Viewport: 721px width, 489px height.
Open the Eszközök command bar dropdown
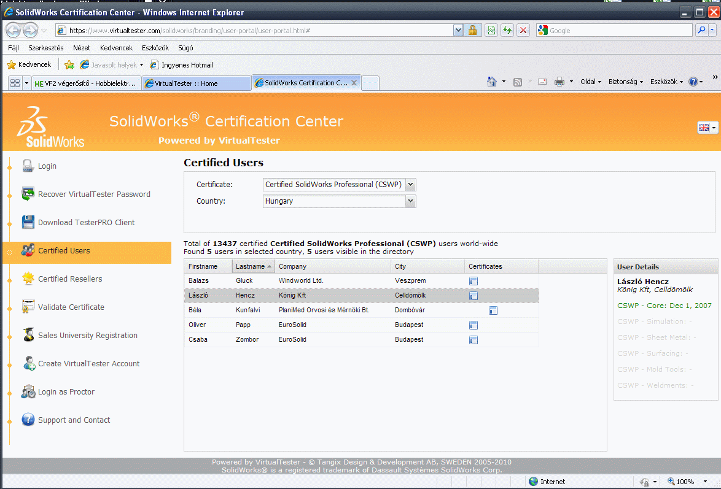pos(666,82)
